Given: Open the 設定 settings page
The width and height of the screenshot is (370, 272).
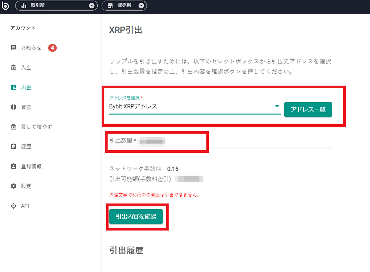Looking at the screenshot, I should tap(26, 186).
